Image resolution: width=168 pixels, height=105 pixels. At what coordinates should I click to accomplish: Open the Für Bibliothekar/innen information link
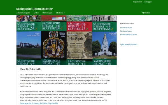coord(129,35)
